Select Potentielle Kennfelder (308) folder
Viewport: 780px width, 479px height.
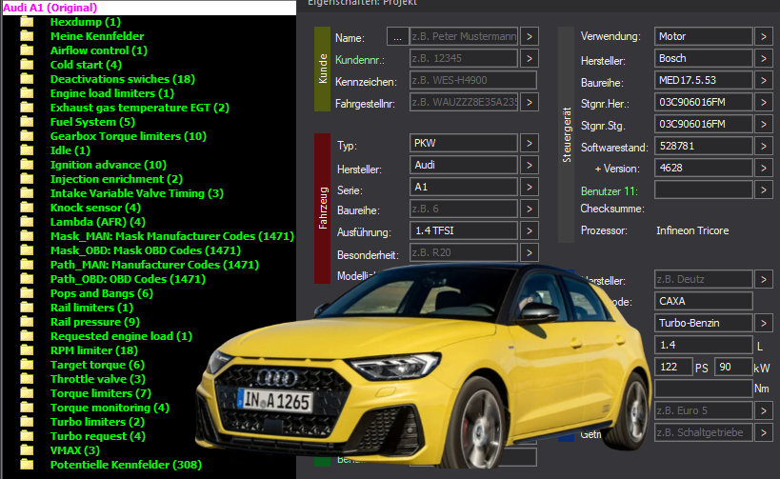pyautogui.click(x=126, y=465)
